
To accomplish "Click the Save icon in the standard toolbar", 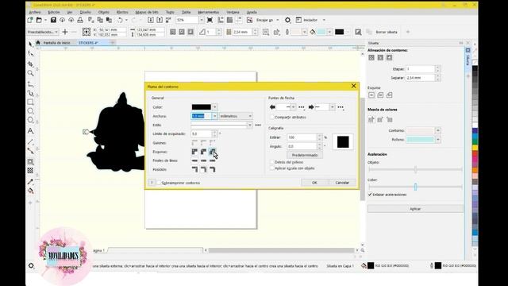I will click(x=53, y=20).
